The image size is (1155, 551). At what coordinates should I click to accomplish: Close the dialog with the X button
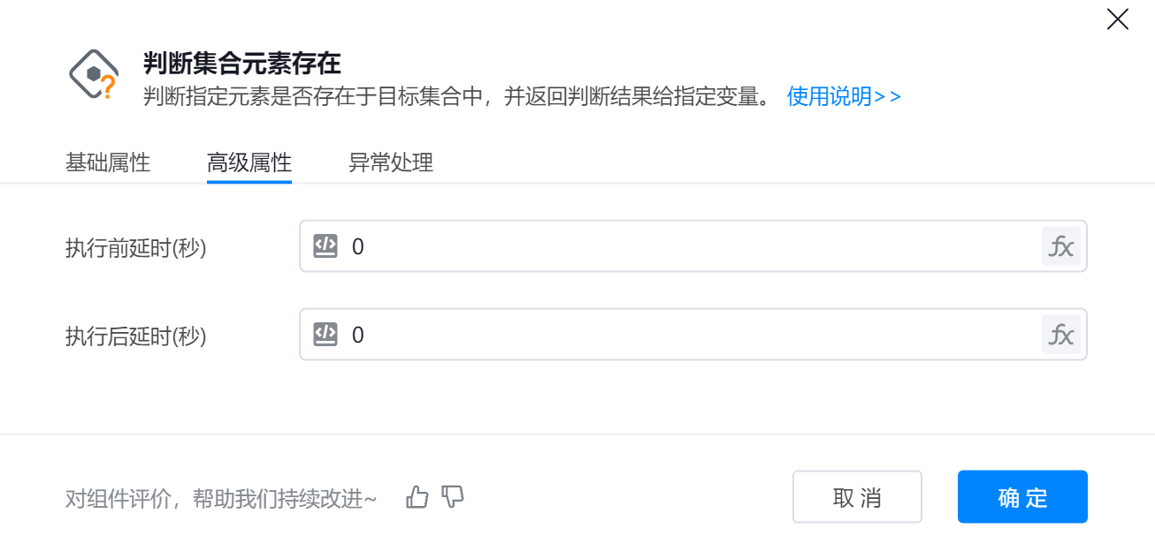click(1118, 19)
